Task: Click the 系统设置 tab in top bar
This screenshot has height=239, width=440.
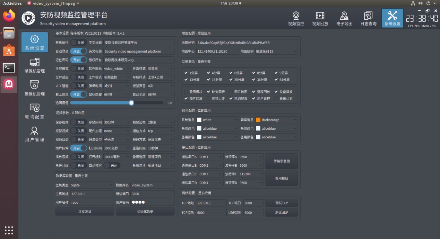Action: tap(392, 19)
